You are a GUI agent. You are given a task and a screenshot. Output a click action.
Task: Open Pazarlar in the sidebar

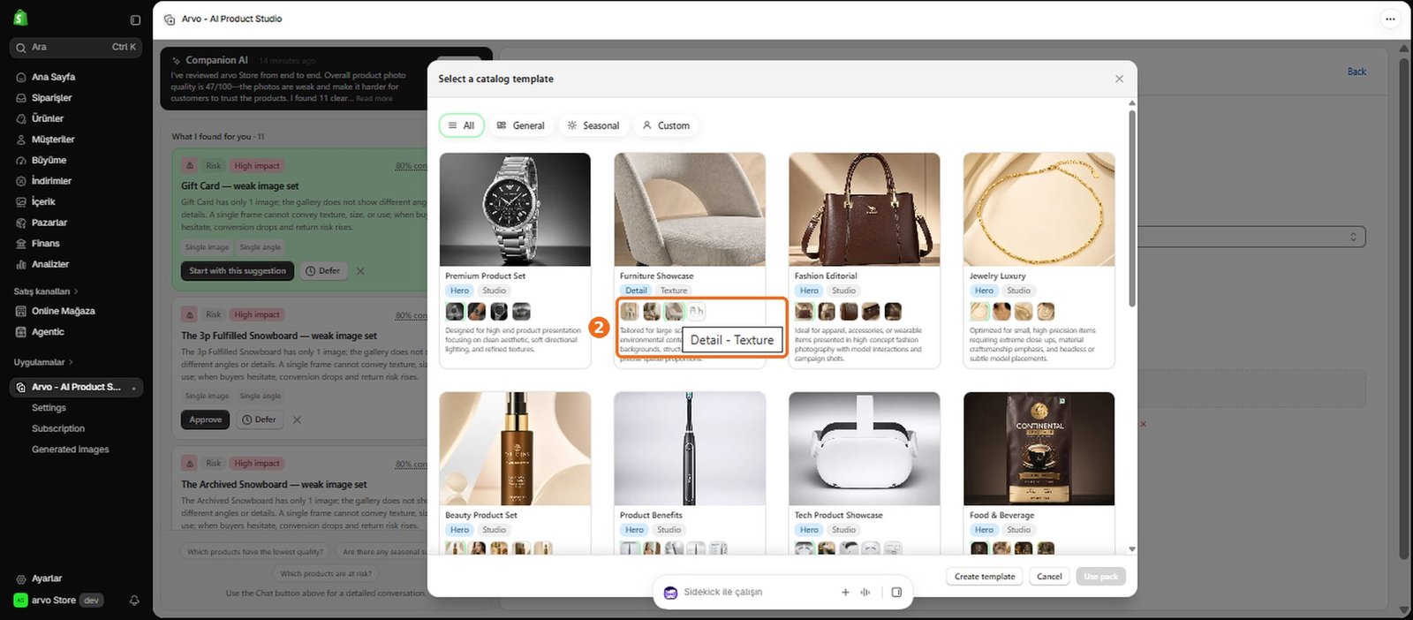point(49,223)
